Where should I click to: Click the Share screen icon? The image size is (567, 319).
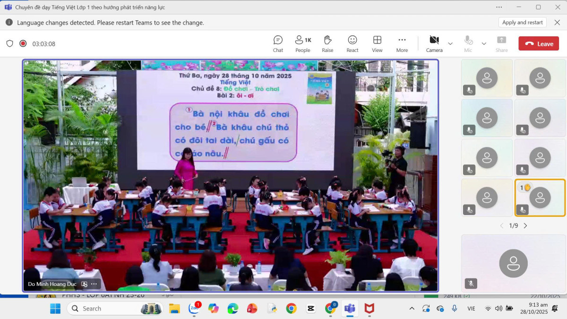[501, 43]
